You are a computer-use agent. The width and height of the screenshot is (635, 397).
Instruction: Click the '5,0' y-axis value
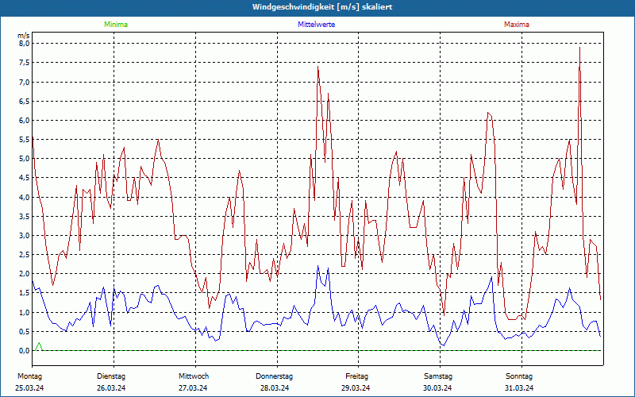coord(25,158)
